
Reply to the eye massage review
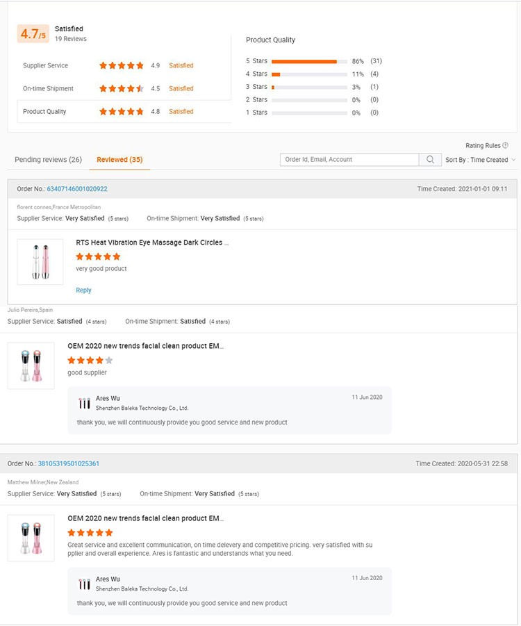(83, 290)
